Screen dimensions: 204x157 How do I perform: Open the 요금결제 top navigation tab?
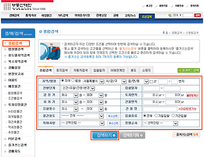click(146, 16)
